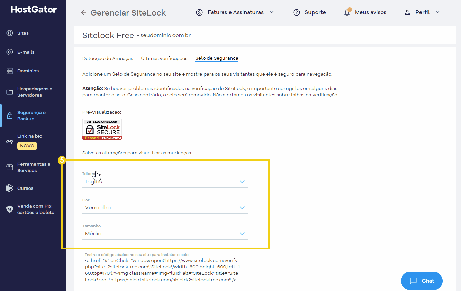Click the Gerenciar SiteLock heading
This screenshot has width=461, height=291.
128,13
